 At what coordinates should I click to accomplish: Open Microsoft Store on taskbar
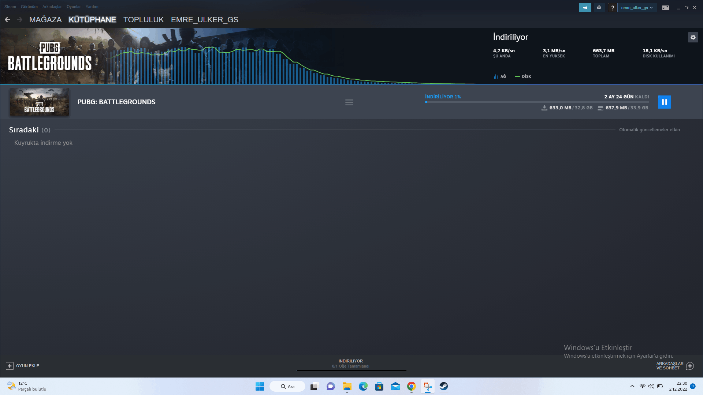click(379, 386)
